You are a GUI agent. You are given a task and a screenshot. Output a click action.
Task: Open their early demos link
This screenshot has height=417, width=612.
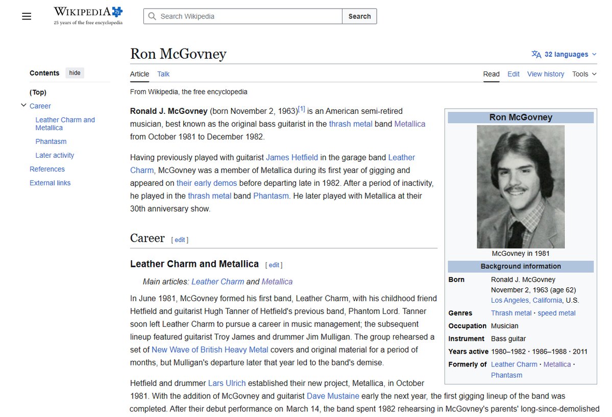[207, 183]
